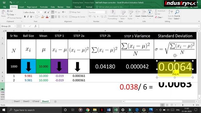Switch to Page Layout view in status bar
The image size is (201, 113).
tap(167, 105)
